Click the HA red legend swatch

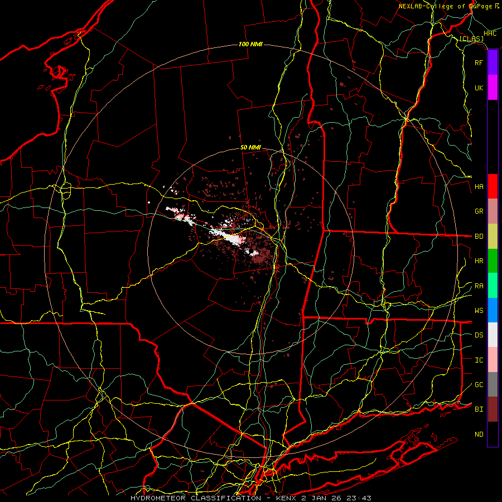[493, 186]
